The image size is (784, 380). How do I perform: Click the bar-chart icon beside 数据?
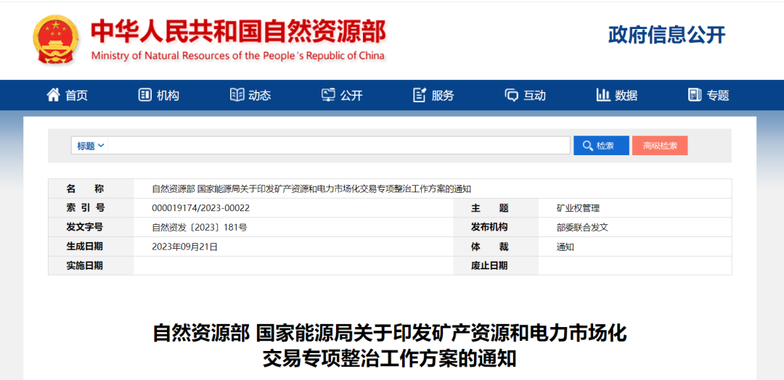603,95
